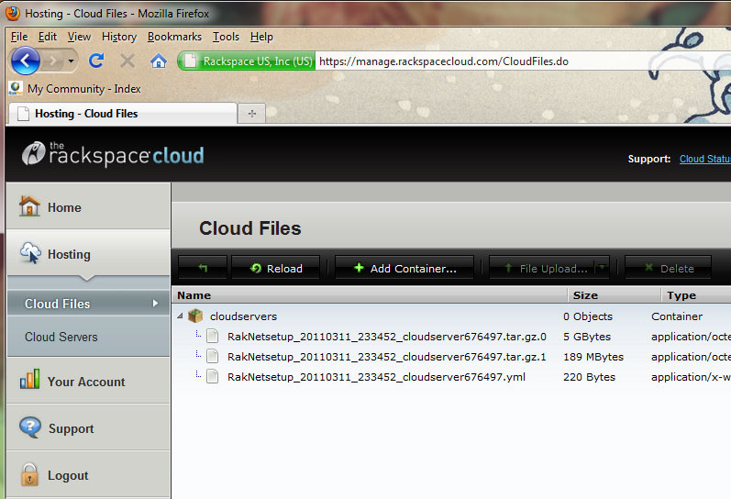Image resolution: width=731 pixels, height=499 pixels.
Task: Click the green back arrow in Cloud Files toolbar
Action: tap(203, 268)
